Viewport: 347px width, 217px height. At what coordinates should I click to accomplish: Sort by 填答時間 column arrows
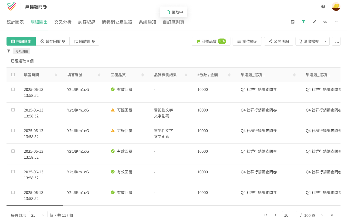point(56,75)
